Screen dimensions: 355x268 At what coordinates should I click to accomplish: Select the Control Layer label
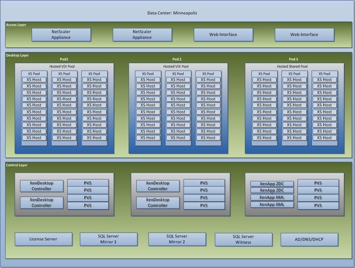coord(17,165)
